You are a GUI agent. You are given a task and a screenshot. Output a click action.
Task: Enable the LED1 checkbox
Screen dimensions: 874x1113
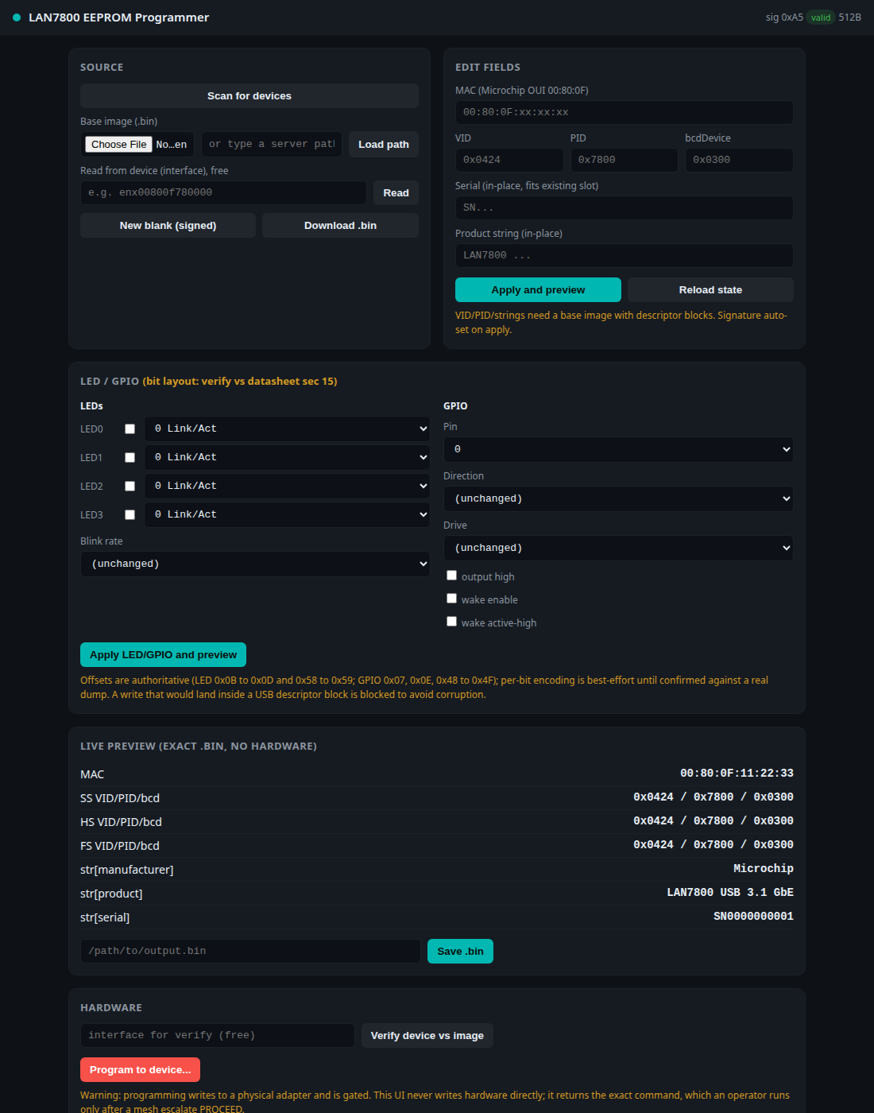(x=130, y=458)
